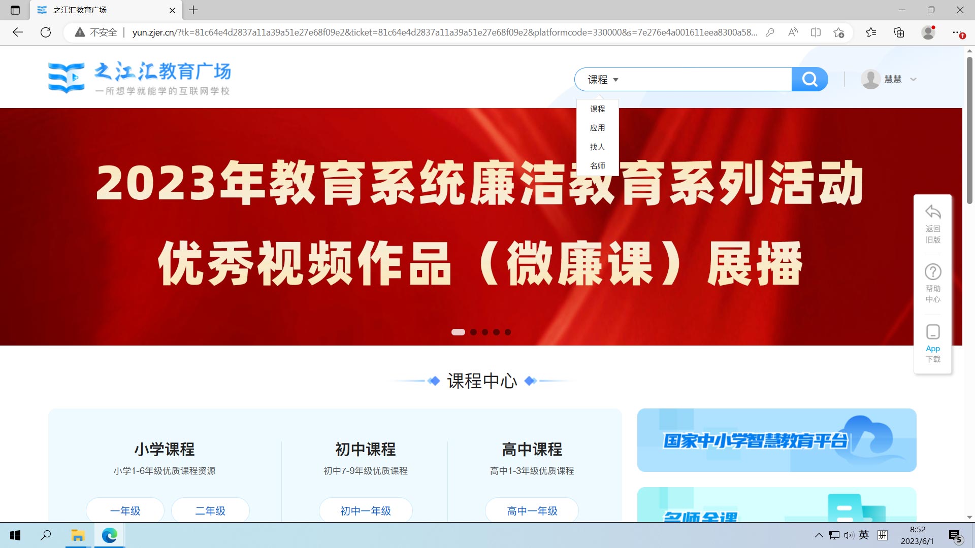Click the 之江汇教育广场 logo

click(x=139, y=77)
